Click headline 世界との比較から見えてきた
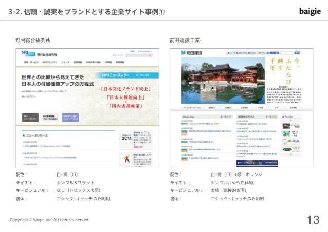Viewport: 328px width, 232px height. click(x=53, y=78)
